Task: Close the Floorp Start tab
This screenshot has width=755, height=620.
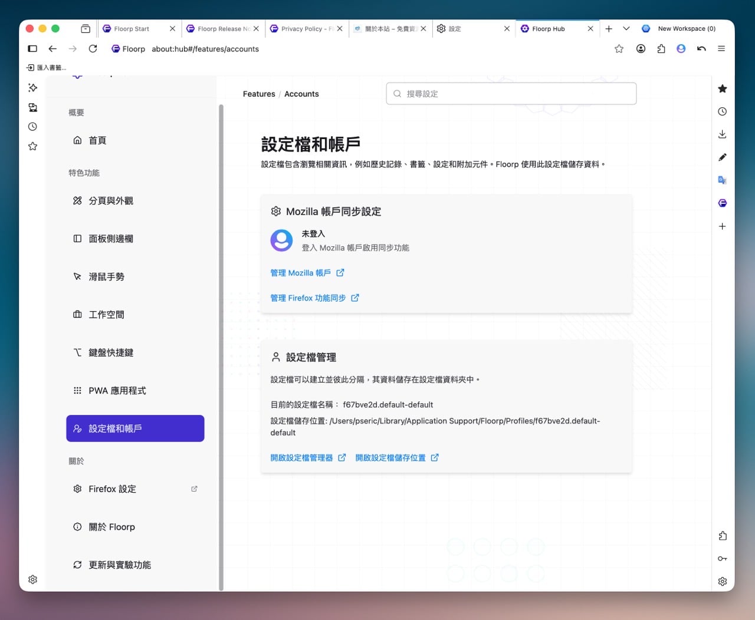Action: (172, 28)
